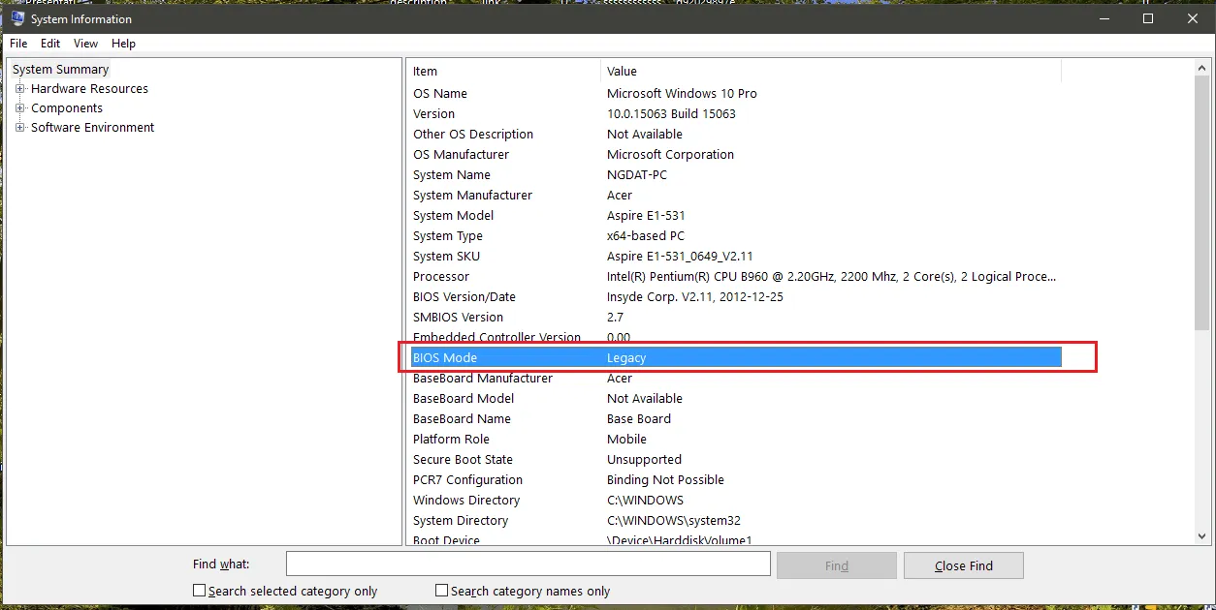Enable Search selected category only
Image resolution: width=1216 pixels, height=610 pixels.
(x=199, y=590)
